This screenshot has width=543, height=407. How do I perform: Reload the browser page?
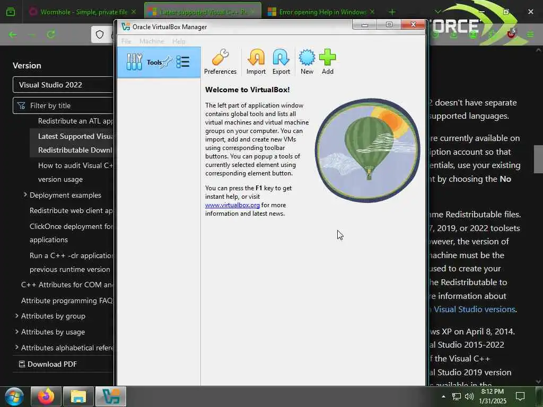click(51, 34)
